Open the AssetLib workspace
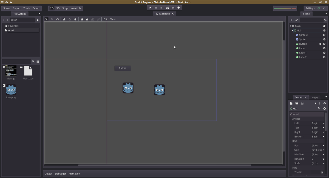 [76, 8]
